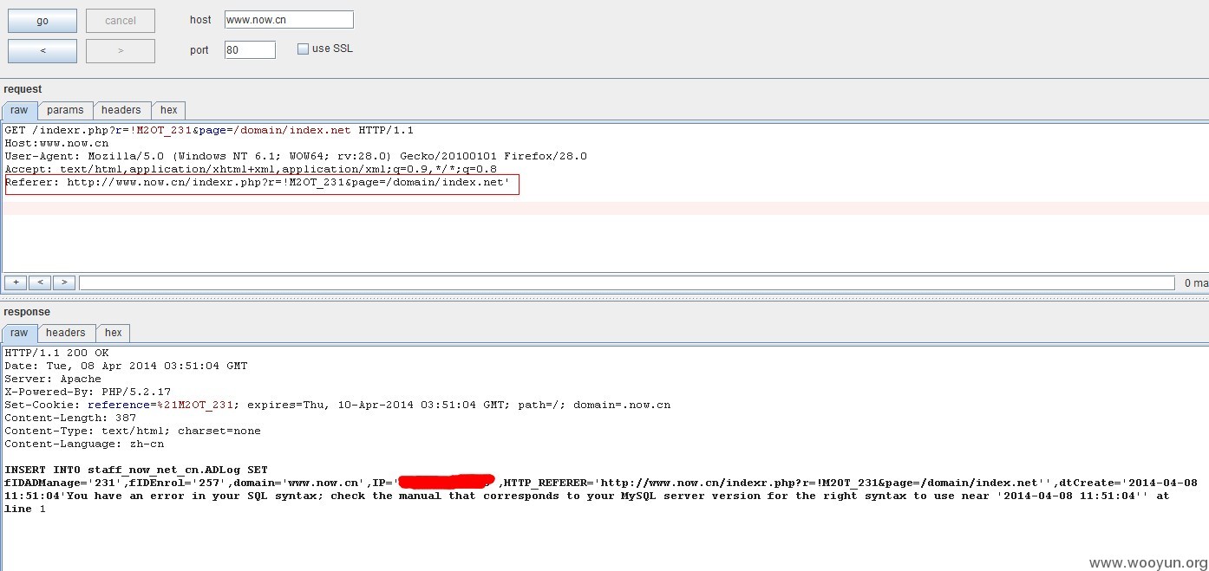Click the cancel button
This screenshot has height=571, width=1209.
[x=121, y=21]
